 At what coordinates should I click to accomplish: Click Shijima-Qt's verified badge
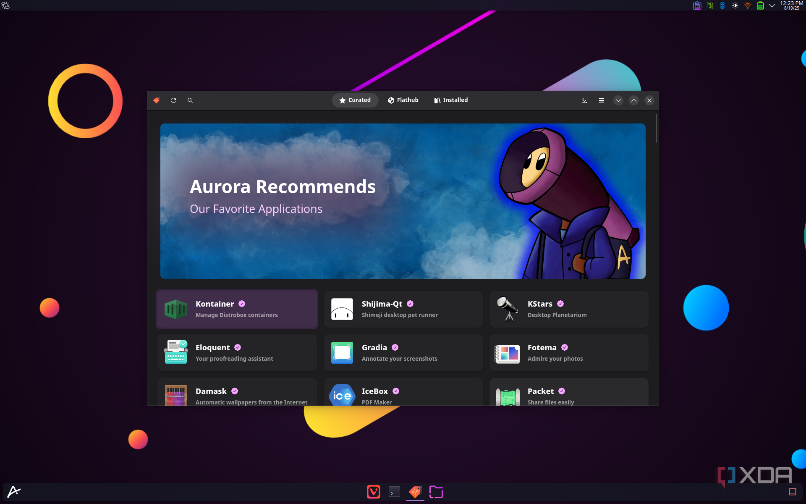click(410, 304)
